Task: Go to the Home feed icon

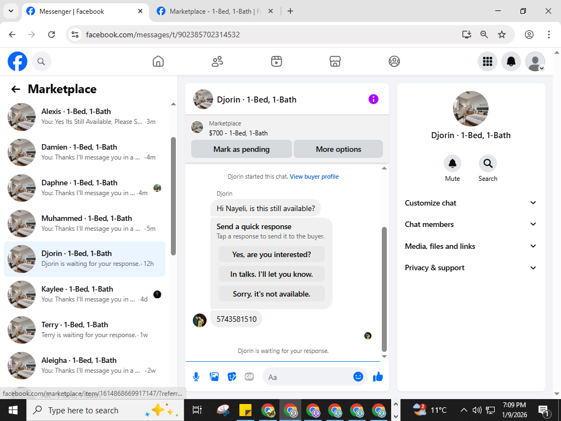Action: (x=158, y=61)
